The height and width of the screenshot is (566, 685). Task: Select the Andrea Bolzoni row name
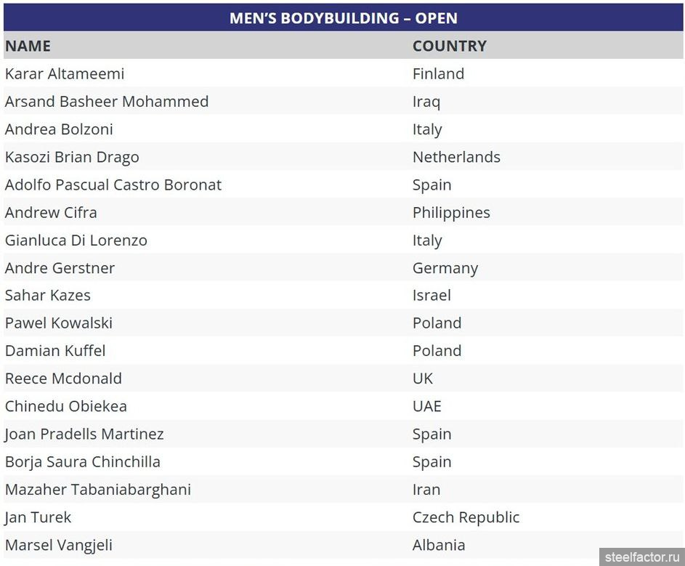pyautogui.click(x=59, y=129)
